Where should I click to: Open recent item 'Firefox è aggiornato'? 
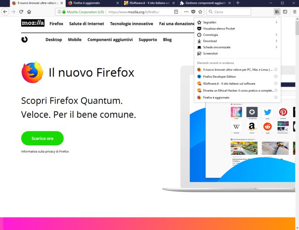click(x=237, y=98)
